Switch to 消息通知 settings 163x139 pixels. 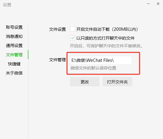click(14, 36)
